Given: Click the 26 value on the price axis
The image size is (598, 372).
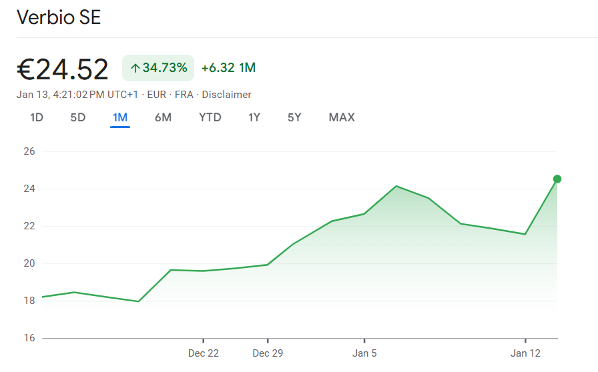Looking at the screenshot, I should click(29, 151).
